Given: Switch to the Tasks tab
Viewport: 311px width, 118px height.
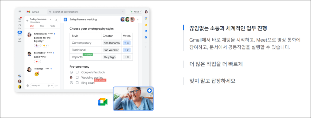Looking at the screenshot, I should [53, 26].
